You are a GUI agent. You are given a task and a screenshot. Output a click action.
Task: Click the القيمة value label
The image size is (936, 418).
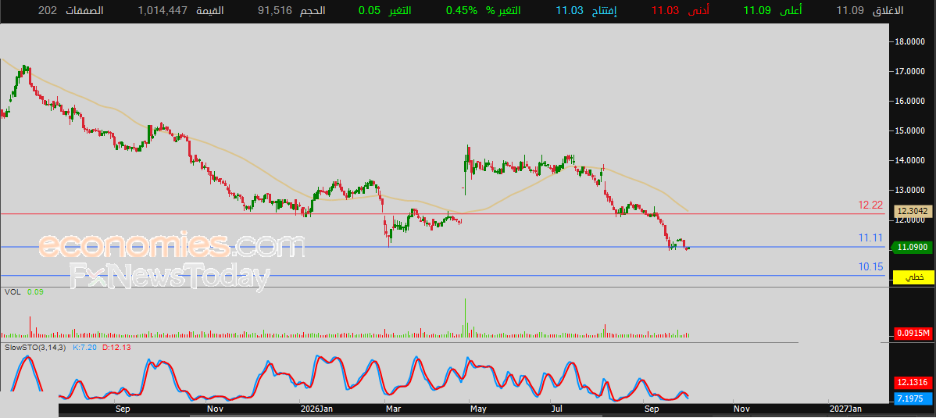210,11
